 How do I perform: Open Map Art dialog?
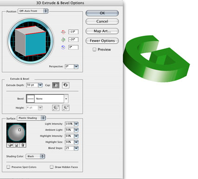point(102,31)
